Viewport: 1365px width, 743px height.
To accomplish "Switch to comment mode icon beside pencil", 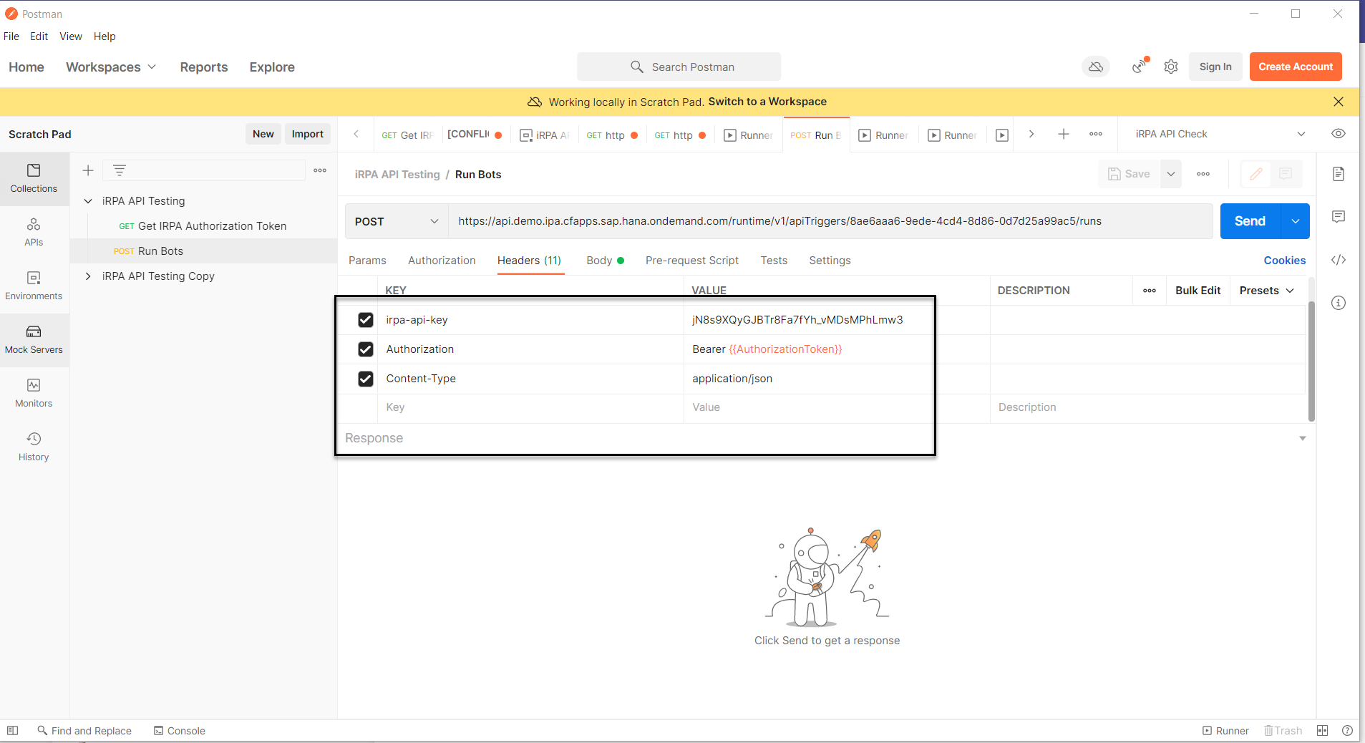I will [1286, 174].
